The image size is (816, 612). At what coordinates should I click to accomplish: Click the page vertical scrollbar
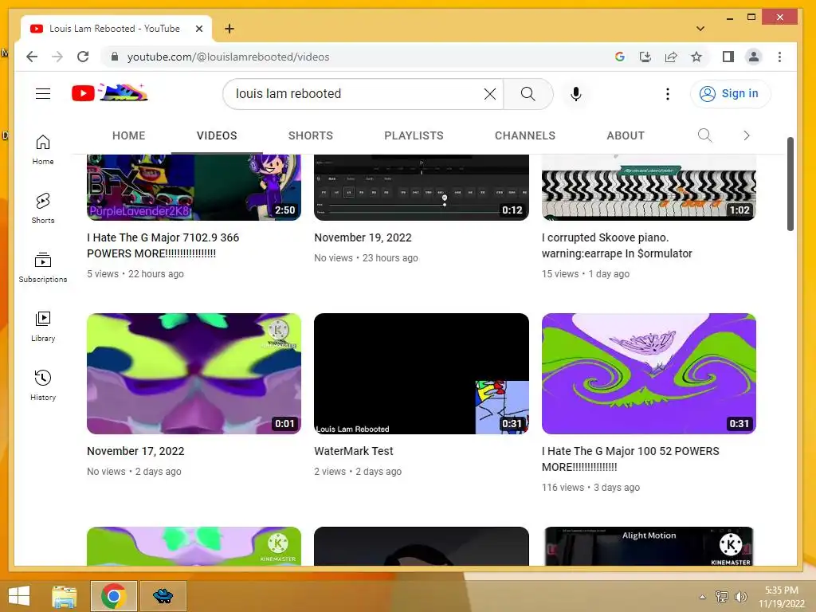pyautogui.click(x=790, y=184)
